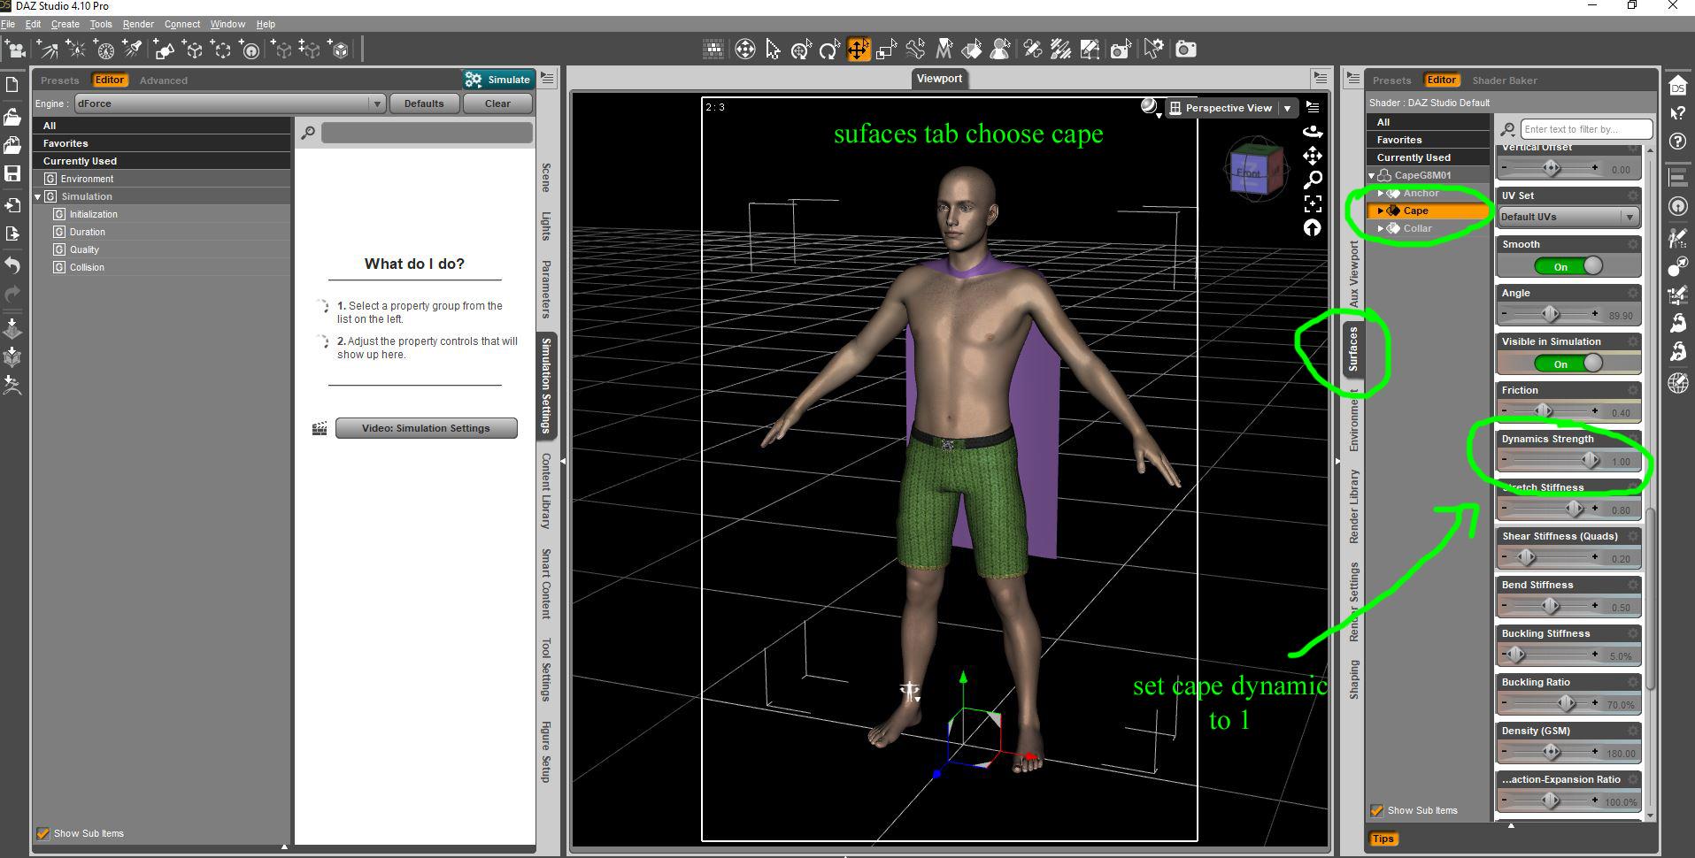Expand the Collar surface node
Image resolution: width=1695 pixels, height=858 pixels.
pos(1381,229)
